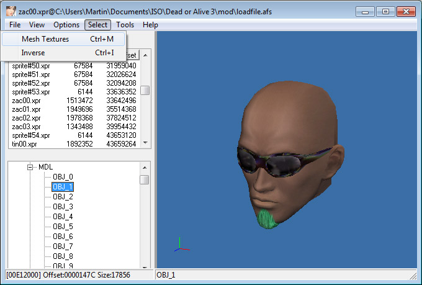Screen dimensions: 422x285
Task: Open the Tools menu
Action: (125, 25)
